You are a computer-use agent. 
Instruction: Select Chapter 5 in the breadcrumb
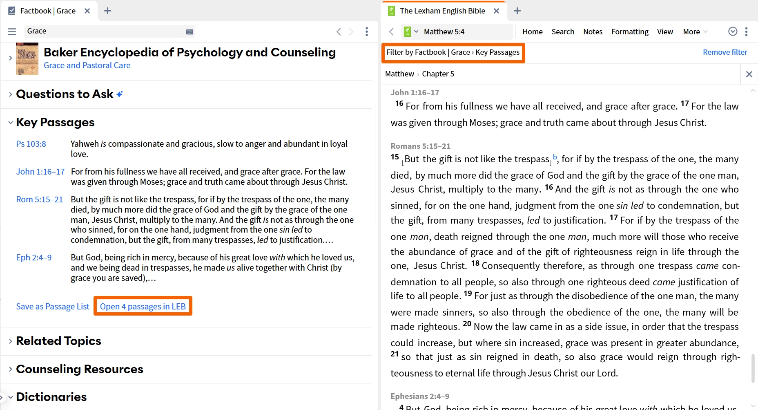[x=438, y=74]
